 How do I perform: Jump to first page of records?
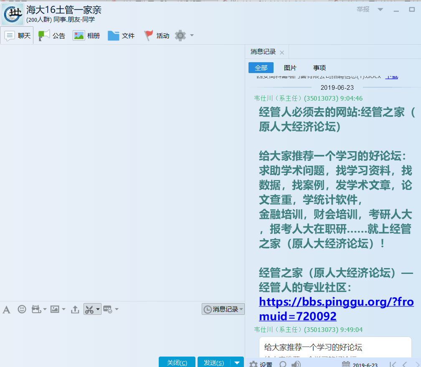393,364
